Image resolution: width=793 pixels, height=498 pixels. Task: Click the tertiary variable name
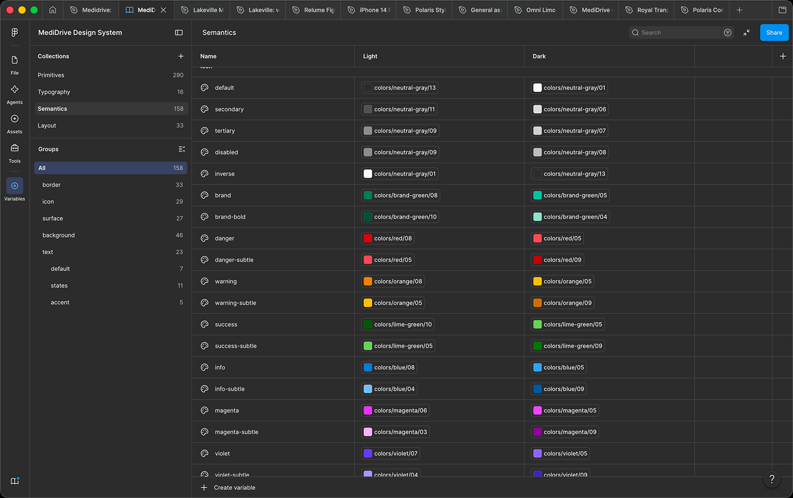pyautogui.click(x=225, y=131)
